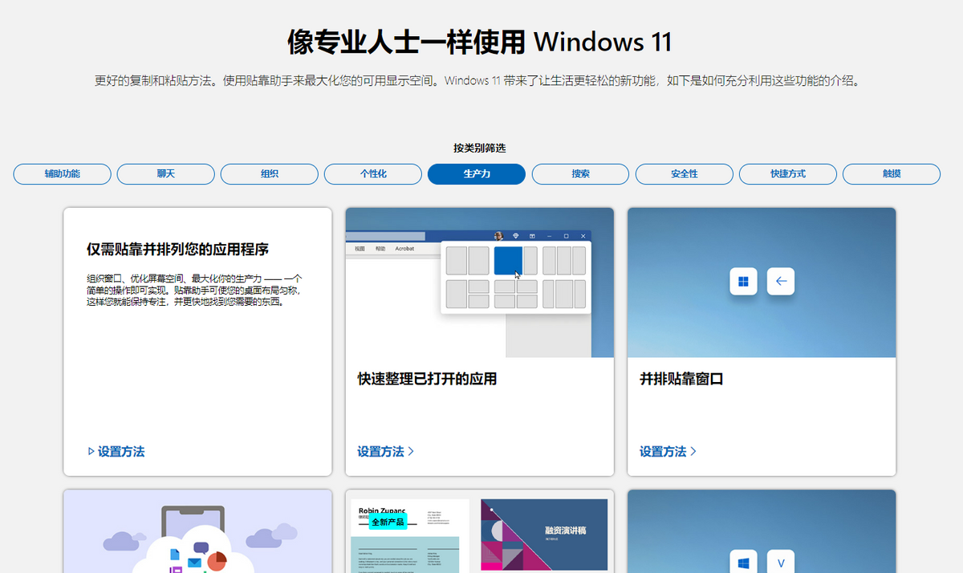Screen dimensions: 963x573
Task: Click the ribbon display icon beside the diamond icon
Action: [x=532, y=236]
